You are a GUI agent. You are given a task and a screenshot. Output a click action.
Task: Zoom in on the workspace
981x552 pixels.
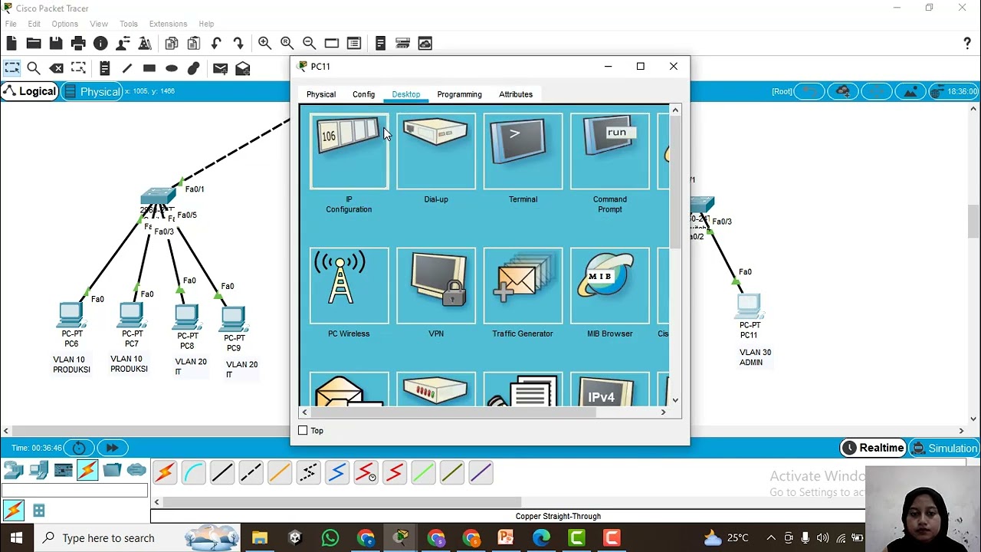pos(264,44)
